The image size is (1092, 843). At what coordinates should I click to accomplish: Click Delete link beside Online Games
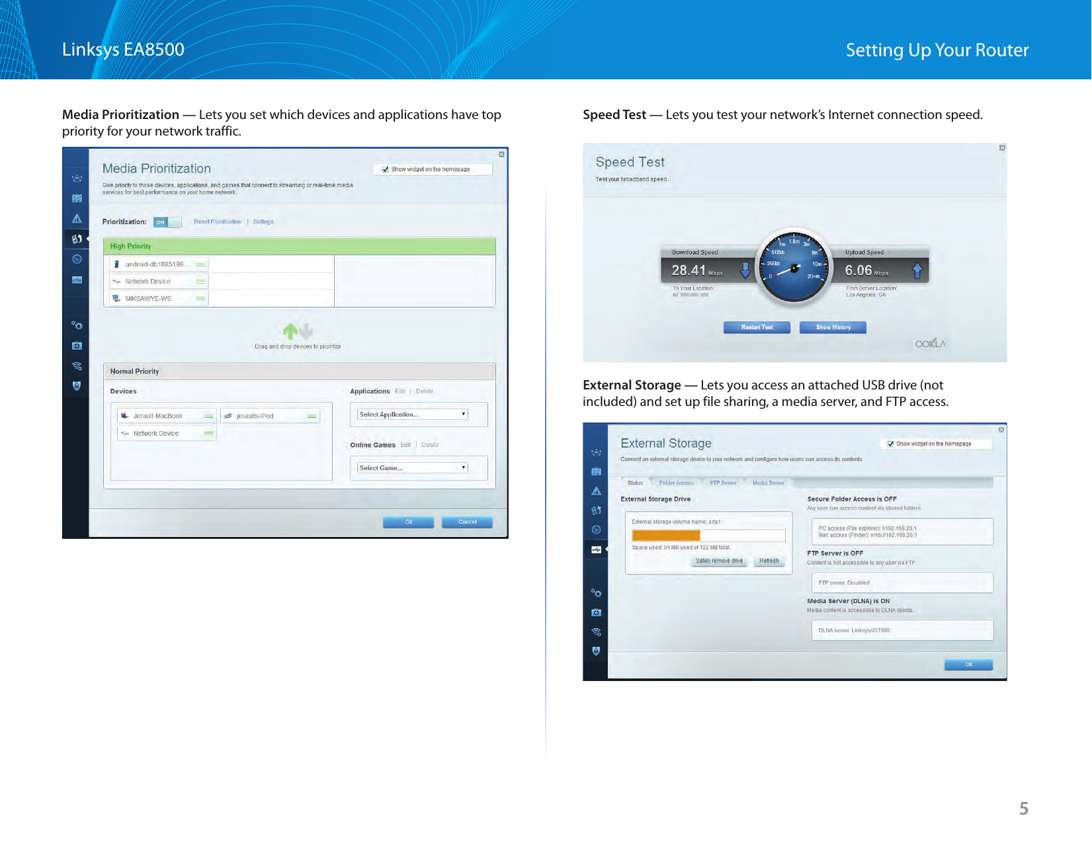click(x=430, y=445)
